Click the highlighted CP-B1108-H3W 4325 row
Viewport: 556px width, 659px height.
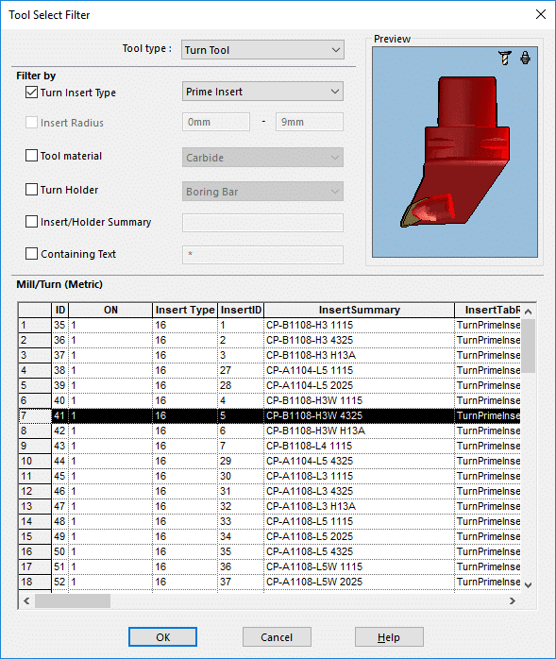click(269, 415)
